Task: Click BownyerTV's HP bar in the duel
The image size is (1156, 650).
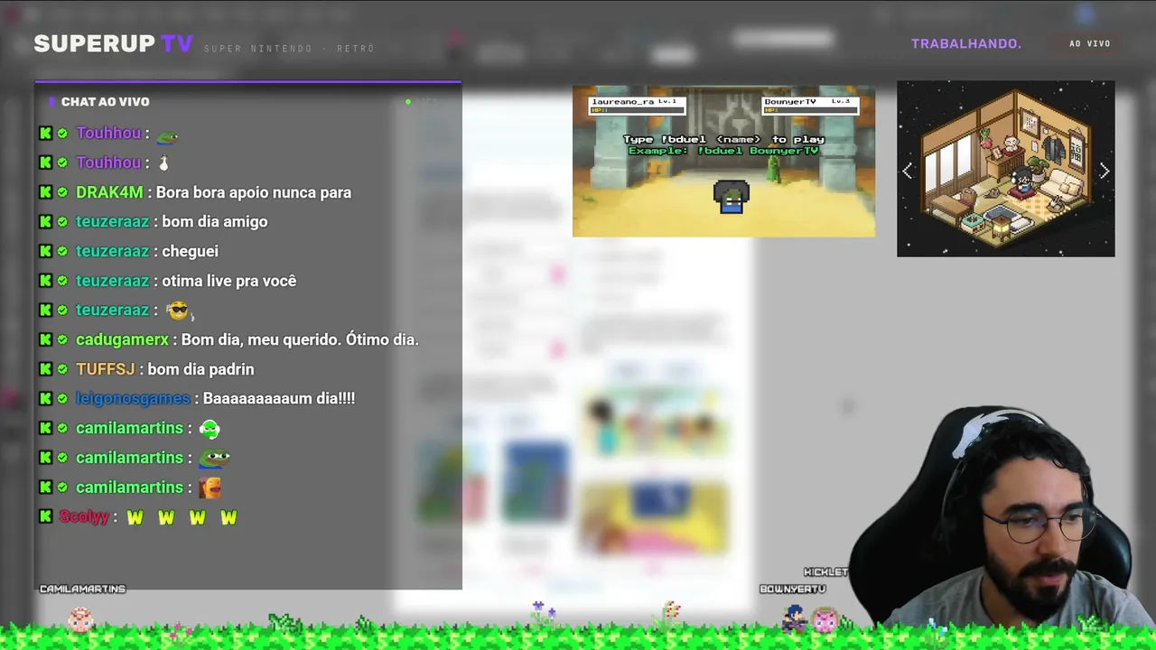Action: 809,110
